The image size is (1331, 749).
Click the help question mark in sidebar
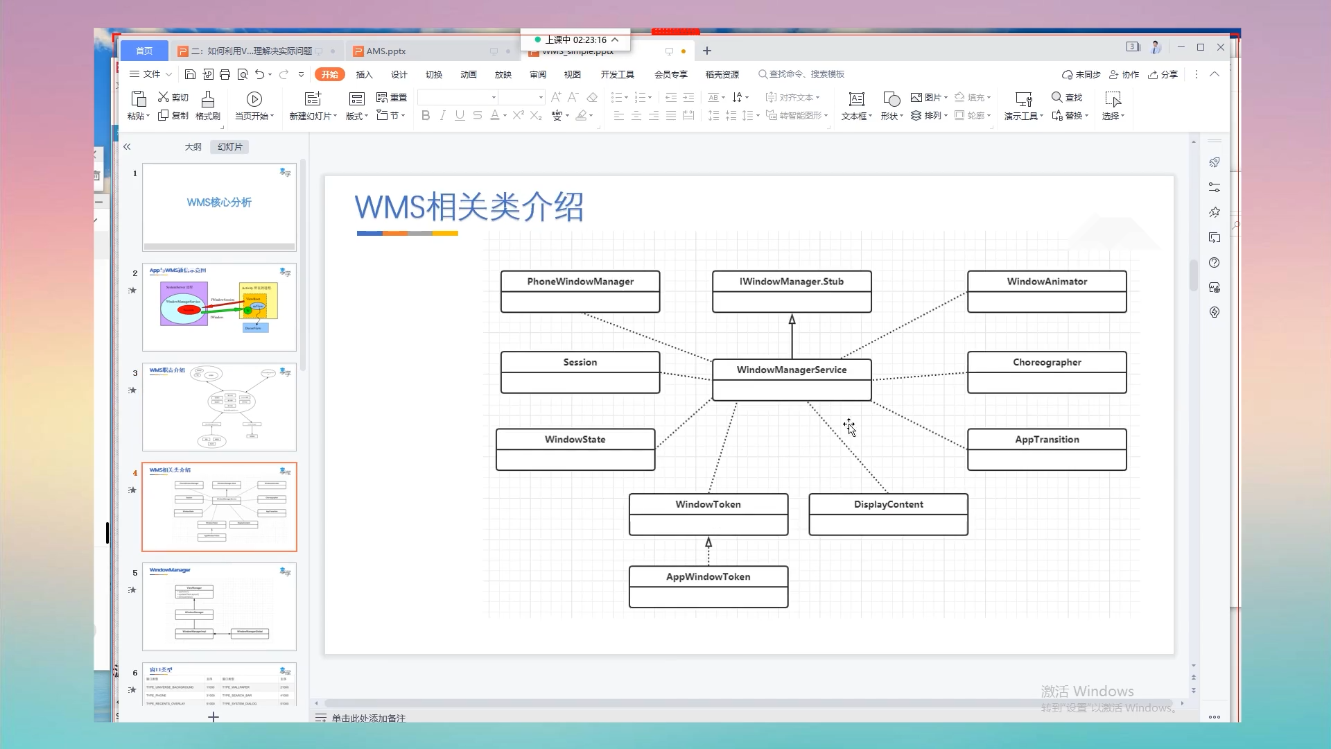[x=1214, y=263]
